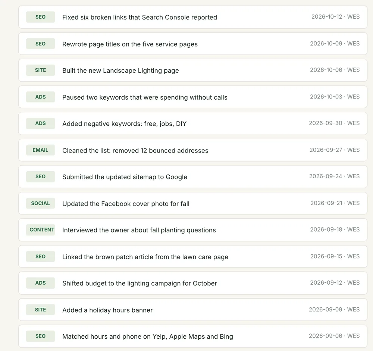This screenshot has width=373, height=351.
Task: Select 'Submitted the updated sitemap to Google'
Action: (x=125, y=177)
